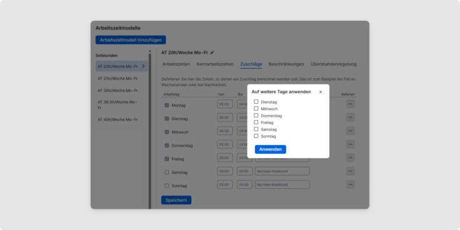Image resolution: width=460 pixels, height=230 pixels.
Task: Check the Sonntag workday checkbox in table
Action: (x=167, y=186)
